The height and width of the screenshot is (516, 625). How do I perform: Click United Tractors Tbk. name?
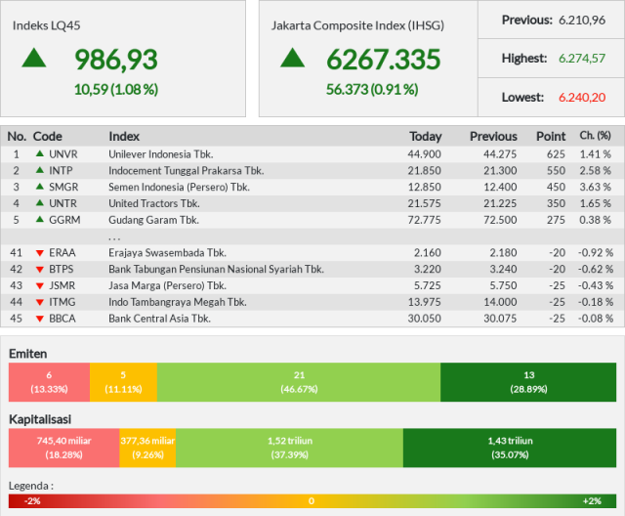coord(154,203)
